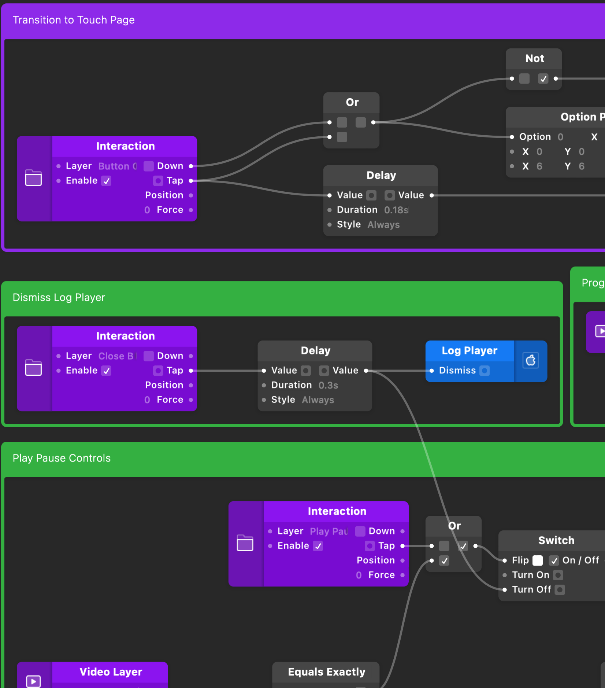Click folder icon of Play Pause Interaction patch
Image resolution: width=605 pixels, height=688 pixels.
tap(245, 543)
